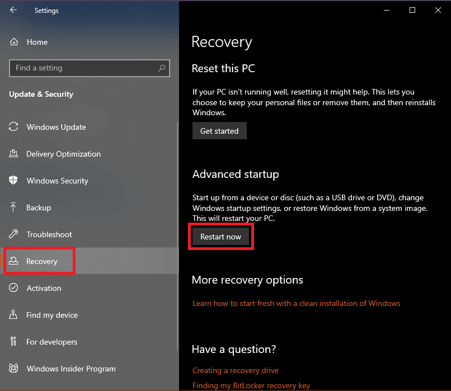Click the Home house icon
This screenshot has width=451, height=391.
13,41
